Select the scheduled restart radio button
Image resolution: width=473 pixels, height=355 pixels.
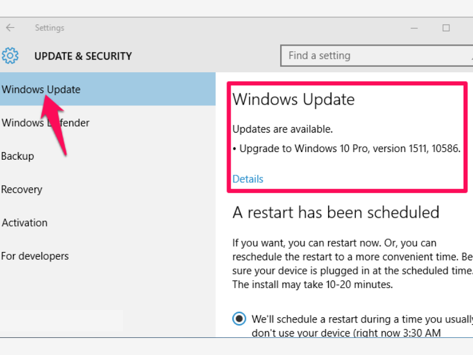[x=239, y=319]
